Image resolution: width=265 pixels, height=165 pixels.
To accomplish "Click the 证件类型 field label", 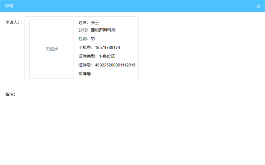I will tap(87, 56).
